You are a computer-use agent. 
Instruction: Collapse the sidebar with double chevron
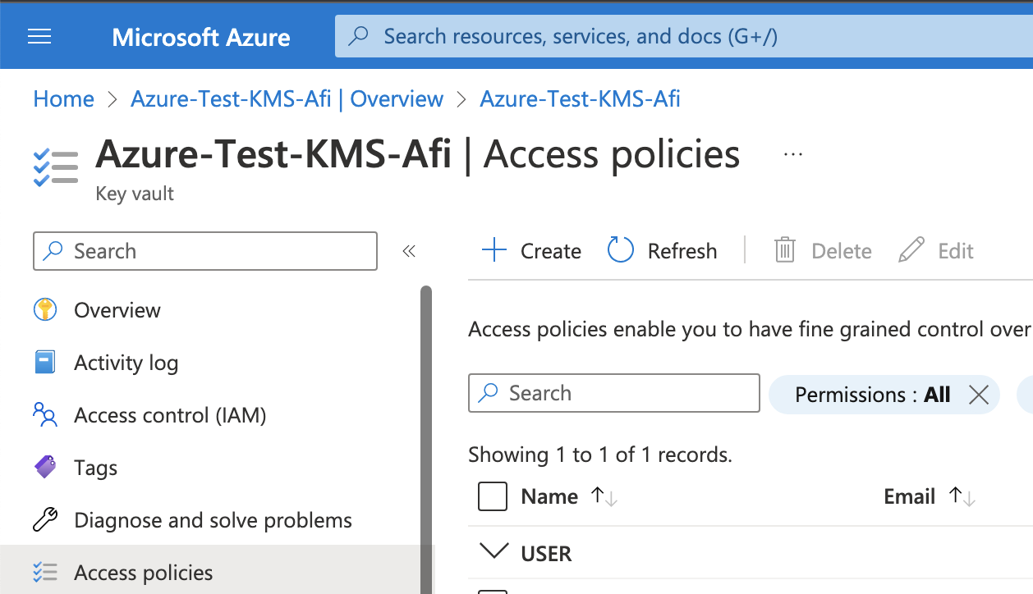click(409, 251)
